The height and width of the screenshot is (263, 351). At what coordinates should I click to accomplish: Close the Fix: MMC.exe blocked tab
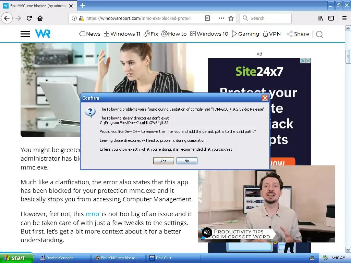(71, 6)
